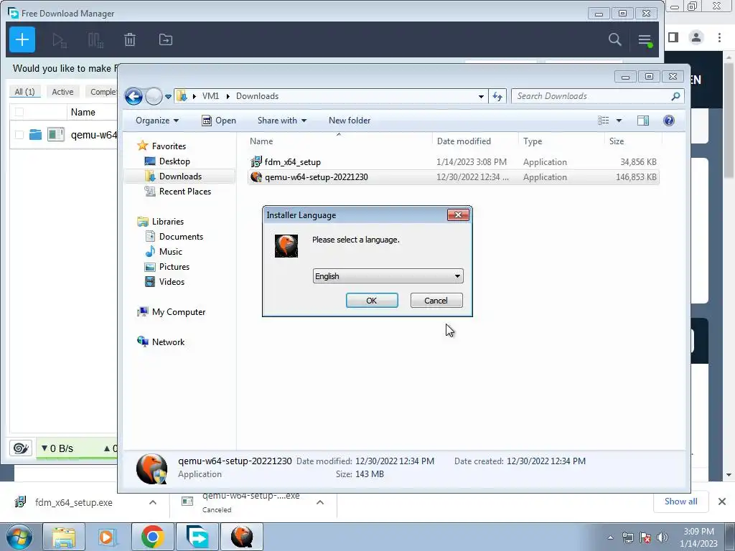Click Cancel in Installer Language dialog
This screenshot has width=735, height=551.
click(436, 301)
